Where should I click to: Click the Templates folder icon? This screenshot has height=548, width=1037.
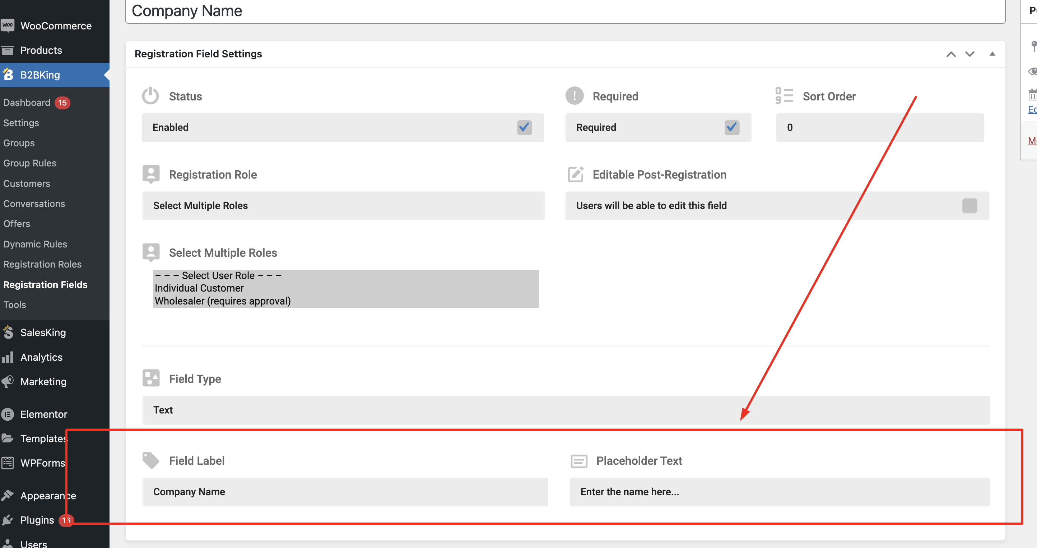pos(8,438)
